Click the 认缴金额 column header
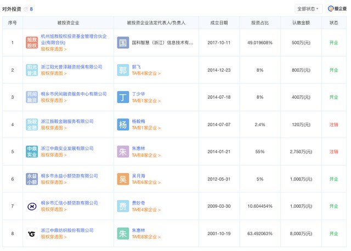This screenshot has width=351, height=251. [301, 22]
